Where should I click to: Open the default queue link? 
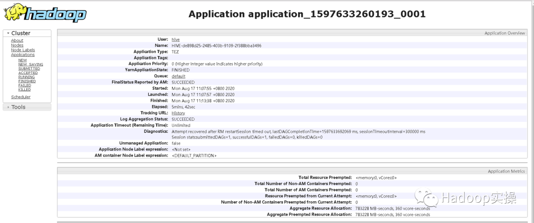[178, 76]
